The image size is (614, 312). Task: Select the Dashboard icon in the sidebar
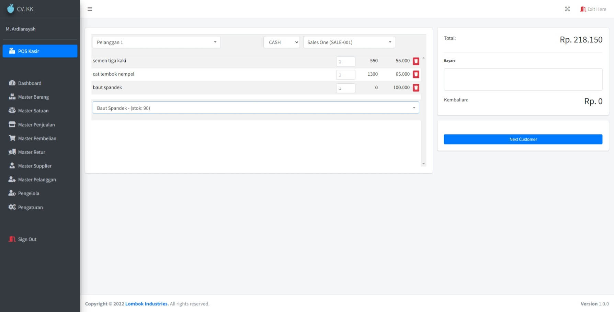(12, 83)
